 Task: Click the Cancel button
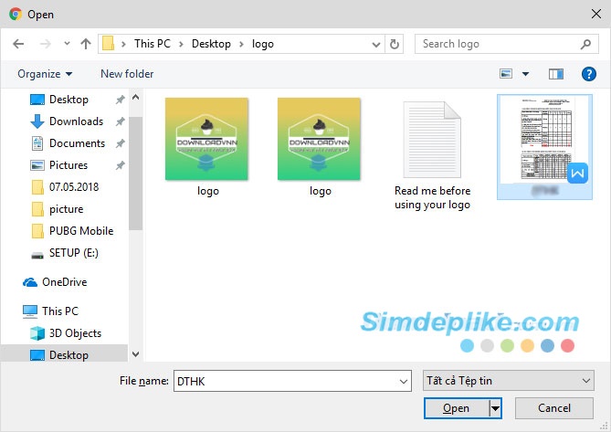coord(554,408)
